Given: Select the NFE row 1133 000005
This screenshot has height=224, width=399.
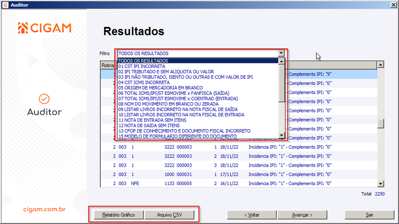Looking at the screenshot, I should click(239, 184).
